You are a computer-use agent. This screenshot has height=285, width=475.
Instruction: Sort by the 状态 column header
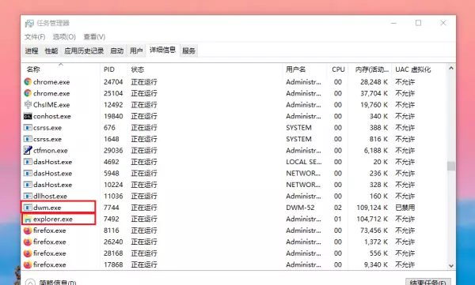(204, 69)
